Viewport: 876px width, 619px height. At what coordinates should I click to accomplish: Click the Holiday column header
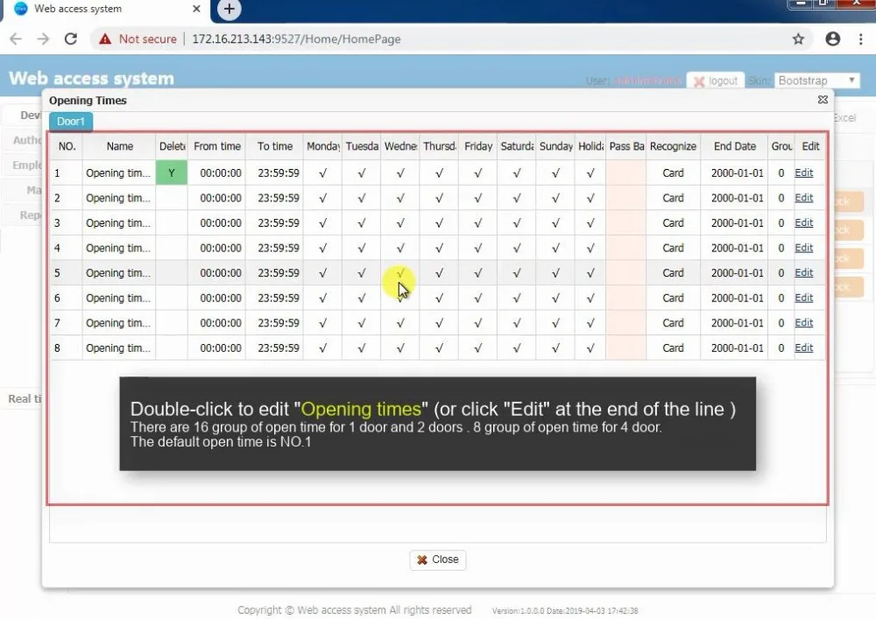(590, 146)
